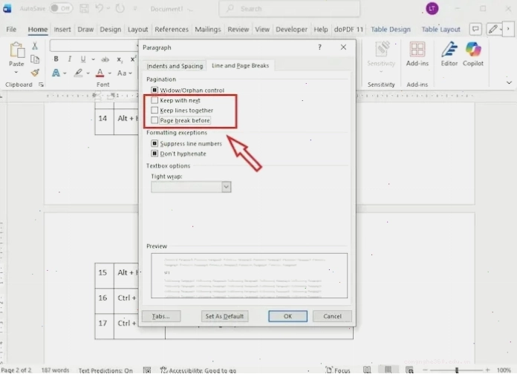Click the Paragraph dialog help question mark

pos(319,47)
